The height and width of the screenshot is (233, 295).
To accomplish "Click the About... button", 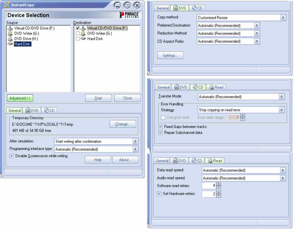I will tap(125, 160).
